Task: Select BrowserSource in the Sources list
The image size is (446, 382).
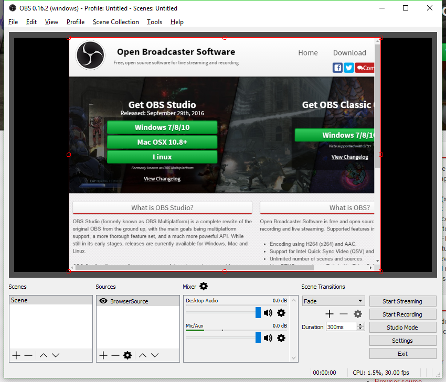Action: 137,301
